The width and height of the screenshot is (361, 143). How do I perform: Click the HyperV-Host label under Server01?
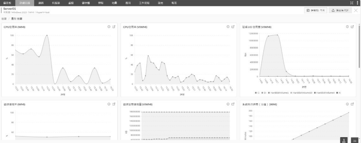[x=42, y=12]
